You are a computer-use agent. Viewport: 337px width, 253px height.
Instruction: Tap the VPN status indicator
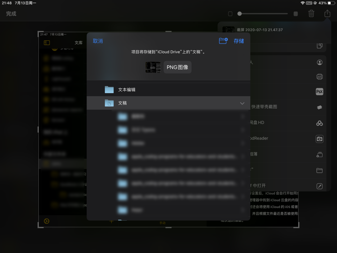click(x=309, y=3)
